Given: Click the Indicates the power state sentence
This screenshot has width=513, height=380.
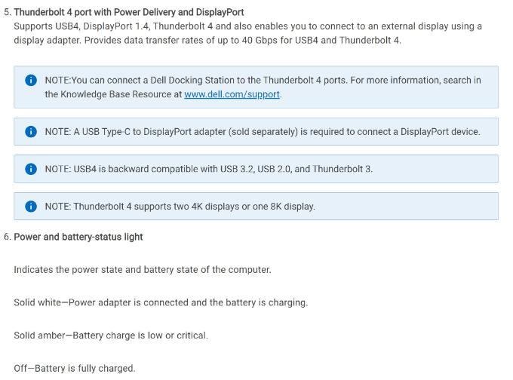Looking at the screenshot, I should pyautogui.click(x=143, y=269).
